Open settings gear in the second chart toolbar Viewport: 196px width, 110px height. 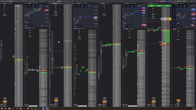pos(86,6)
